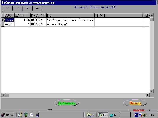Image resolution: width=158 pixels, height=118 pixels.
Task: Switch to the taskbar window labeled П
Action: (x=91, y=115)
